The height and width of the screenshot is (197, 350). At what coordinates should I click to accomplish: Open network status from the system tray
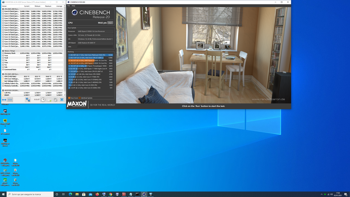click(328, 194)
